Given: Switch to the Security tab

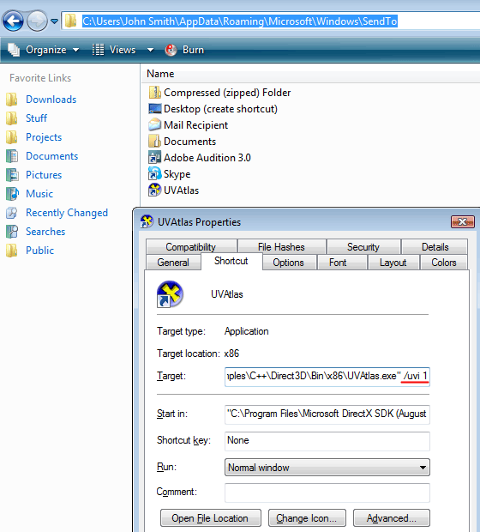Looking at the screenshot, I should (363, 246).
